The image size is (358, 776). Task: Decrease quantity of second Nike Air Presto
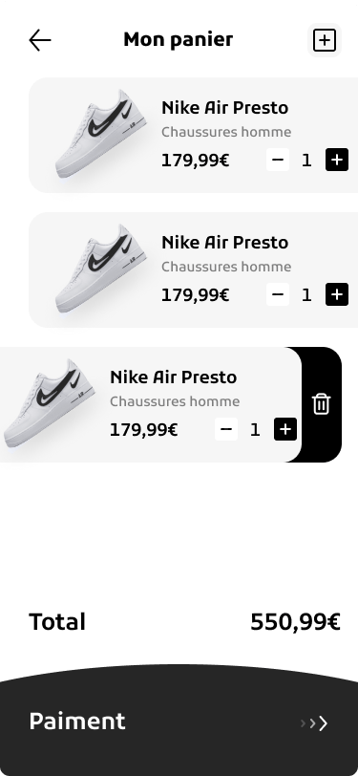[278, 294]
